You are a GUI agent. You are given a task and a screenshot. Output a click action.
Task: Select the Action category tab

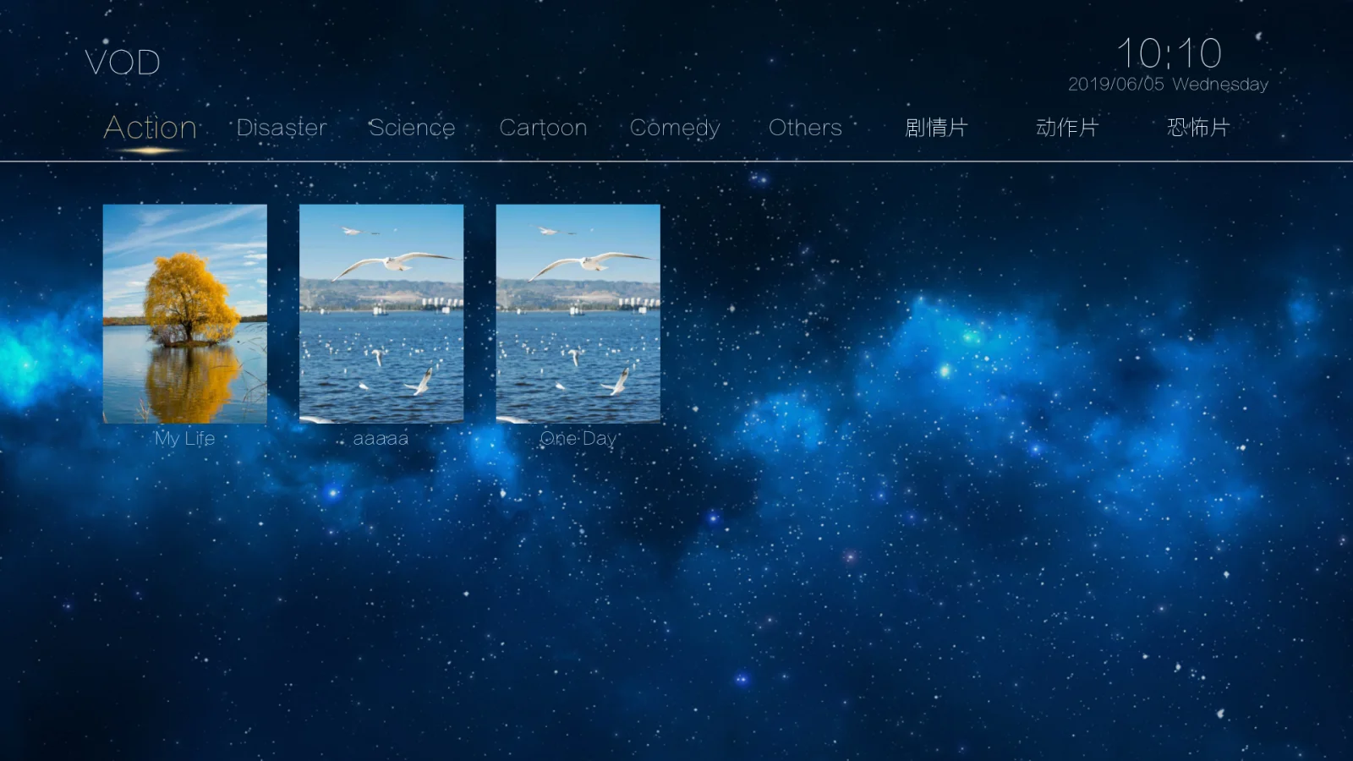(x=151, y=128)
